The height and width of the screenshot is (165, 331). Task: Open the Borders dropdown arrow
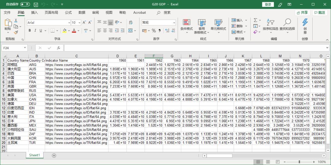(x=58, y=31)
